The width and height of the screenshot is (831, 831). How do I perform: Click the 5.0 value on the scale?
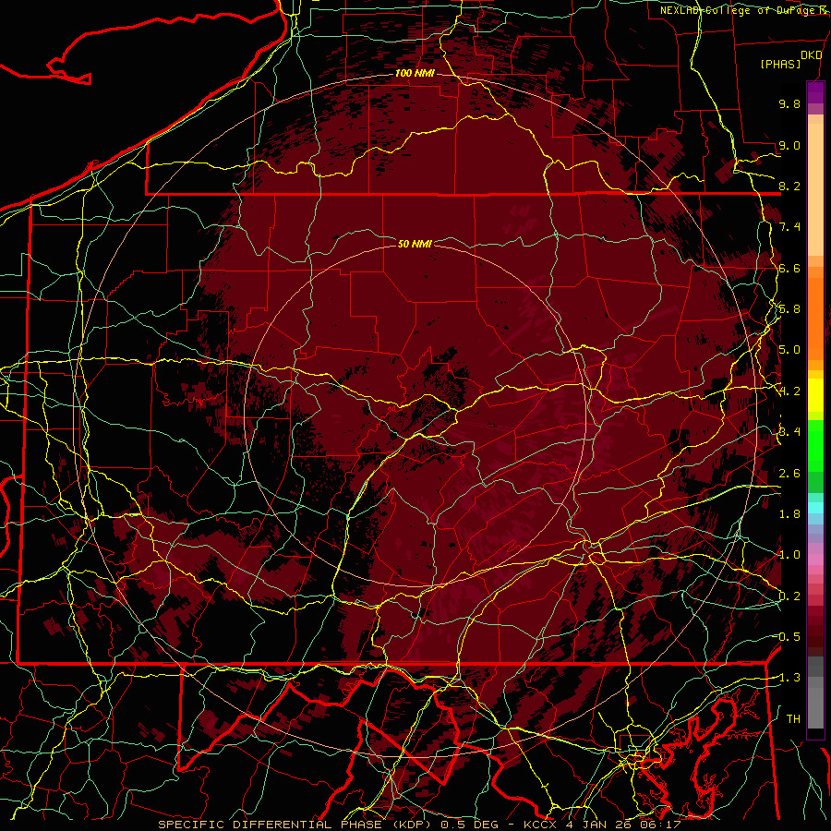click(x=789, y=350)
